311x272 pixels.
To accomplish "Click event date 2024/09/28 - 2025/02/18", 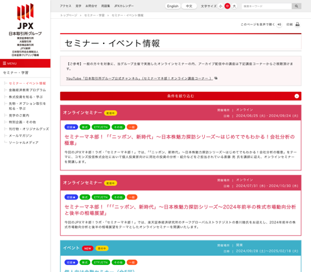I will [267, 251].
